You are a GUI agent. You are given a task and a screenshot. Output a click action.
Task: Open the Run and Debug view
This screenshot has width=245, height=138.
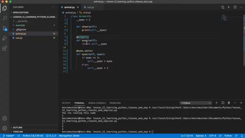pyautogui.click(x=5, y=38)
